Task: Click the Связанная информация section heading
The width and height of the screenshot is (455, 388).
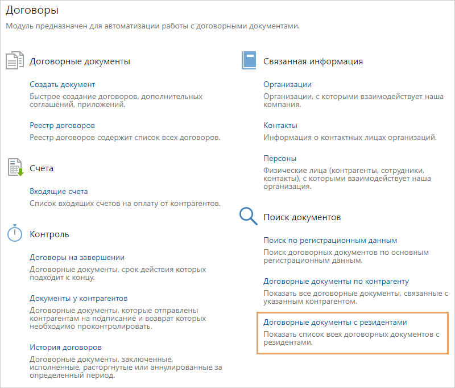Action: coord(313,61)
